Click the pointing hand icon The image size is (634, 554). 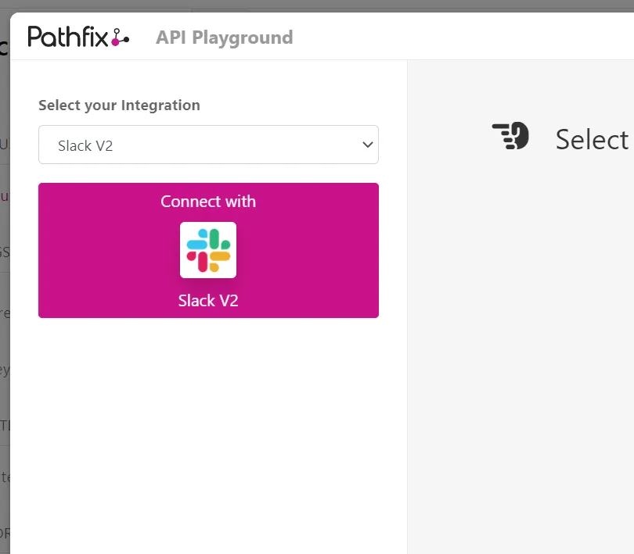coord(510,136)
